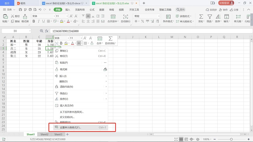Switch to normal grid view in status bar
The image size is (253, 142).
point(181,139)
